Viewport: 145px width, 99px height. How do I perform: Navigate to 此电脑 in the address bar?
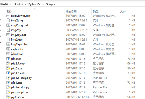coord(4,4)
